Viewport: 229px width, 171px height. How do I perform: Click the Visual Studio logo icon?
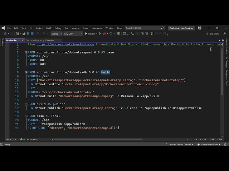point(3,28)
